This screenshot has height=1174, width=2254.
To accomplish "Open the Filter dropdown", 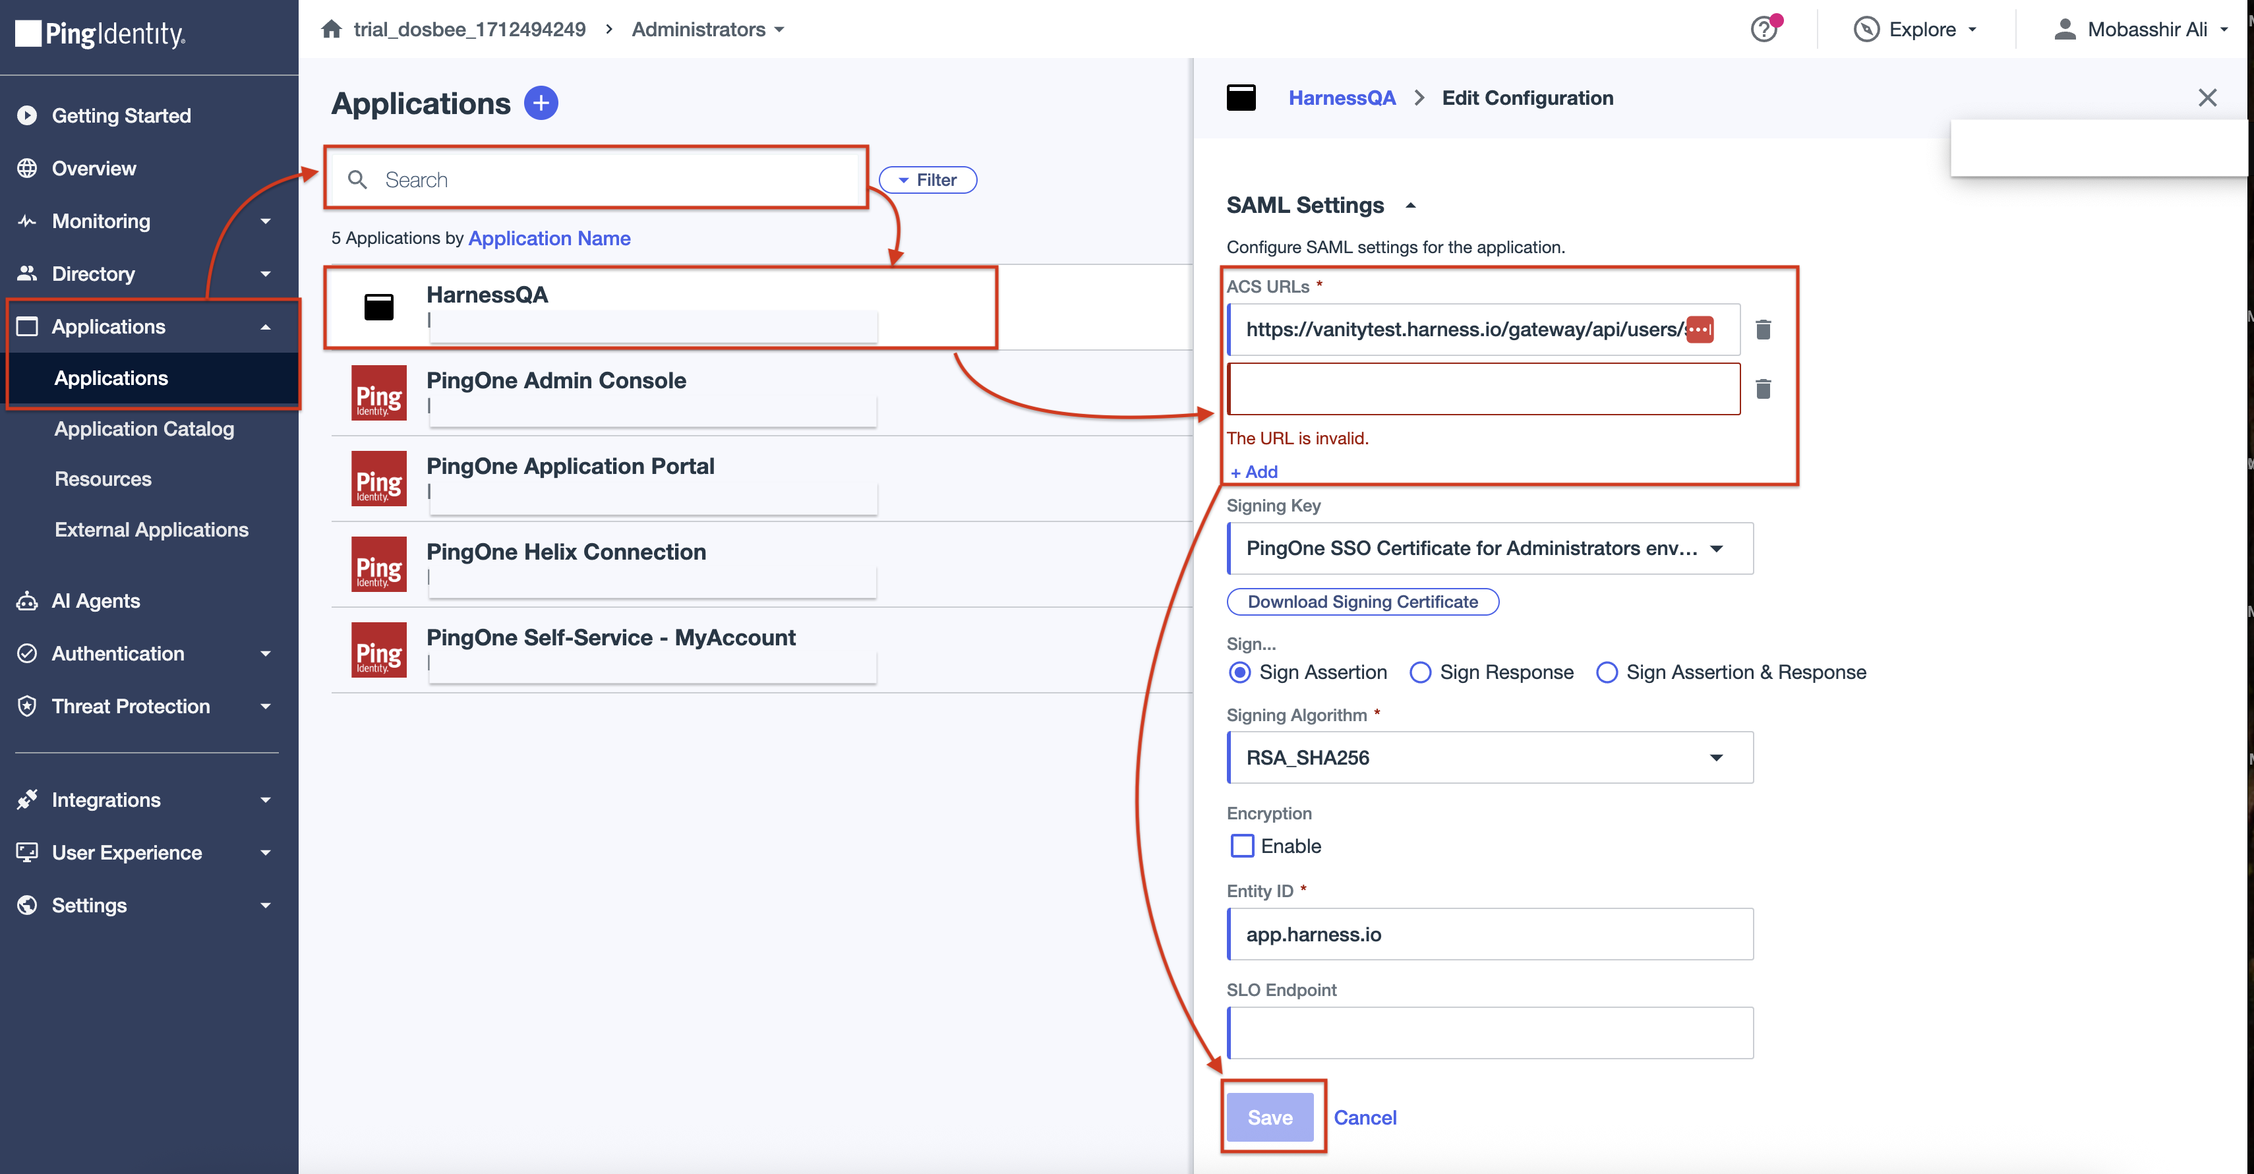I will pos(928,179).
